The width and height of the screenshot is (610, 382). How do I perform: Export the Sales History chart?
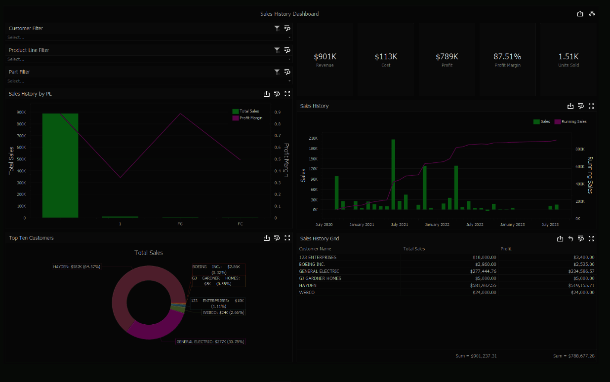pyautogui.click(x=570, y=106)
